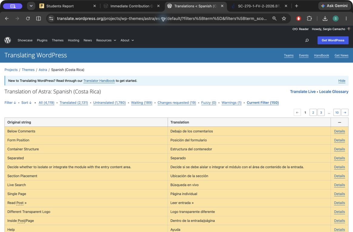Open Details for Below Comments row

click(339, 131)
